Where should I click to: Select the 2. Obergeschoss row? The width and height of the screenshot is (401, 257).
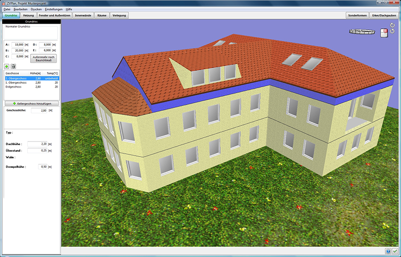click(x=32, y=78)
